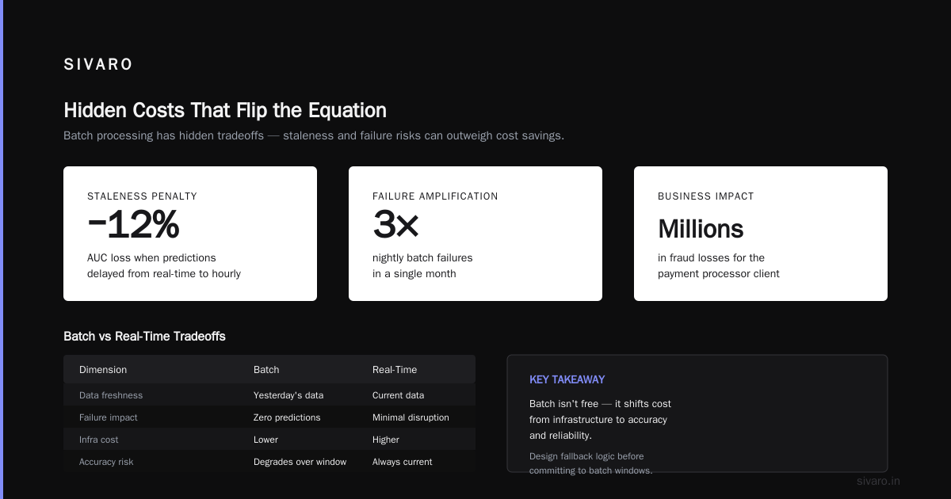The image size is (951, 499).
Task: Click the Batch column header
Action: point(266,370)
